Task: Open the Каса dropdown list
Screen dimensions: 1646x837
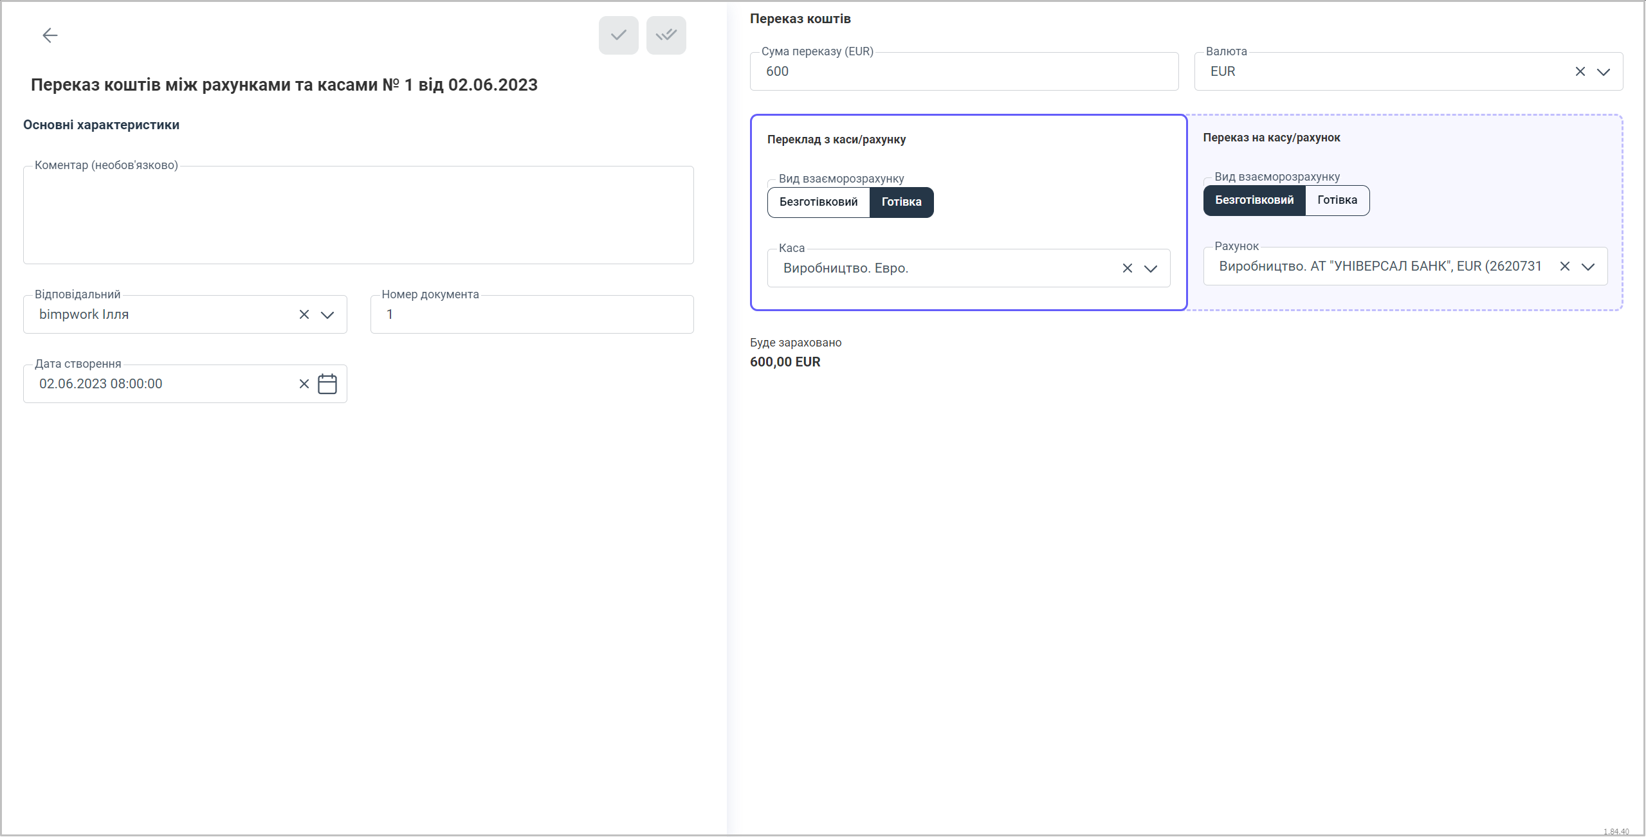Action: click(1150, 268)
